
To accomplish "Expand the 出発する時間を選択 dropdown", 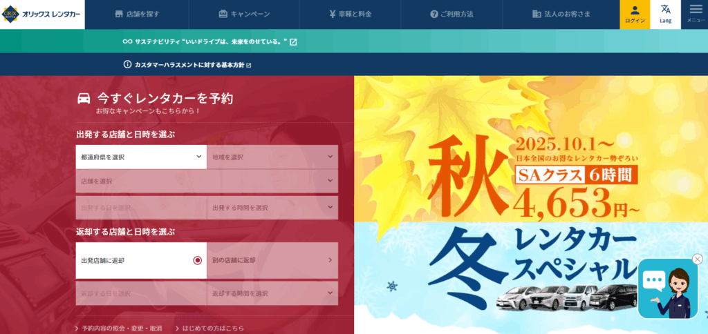I will [272, 208].
